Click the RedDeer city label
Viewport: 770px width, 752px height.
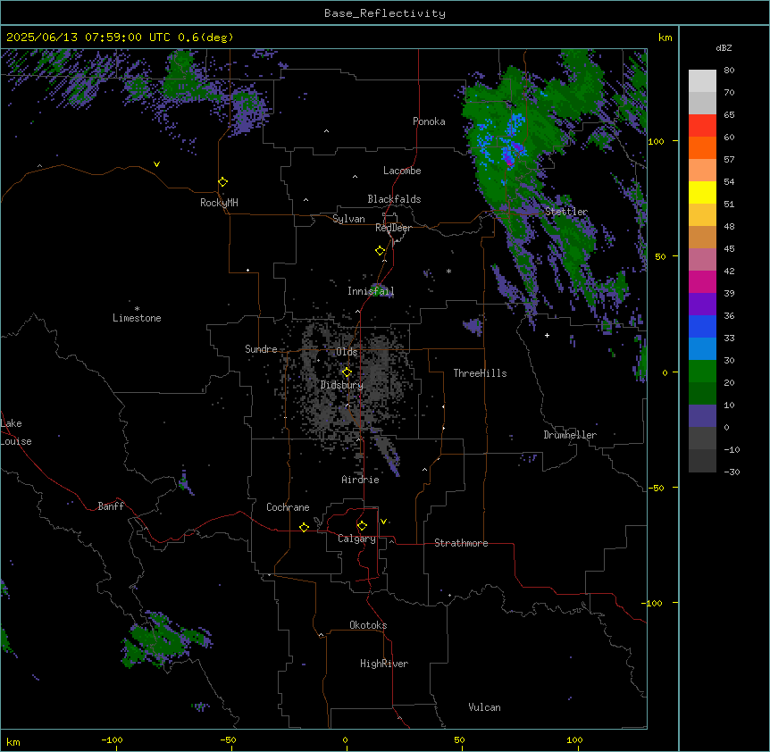[393, 228]
